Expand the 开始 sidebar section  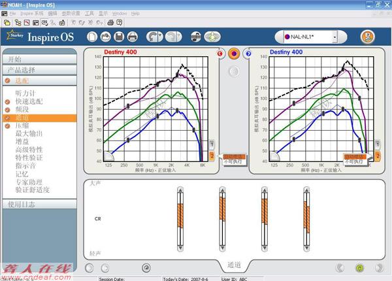click(39, 59)
